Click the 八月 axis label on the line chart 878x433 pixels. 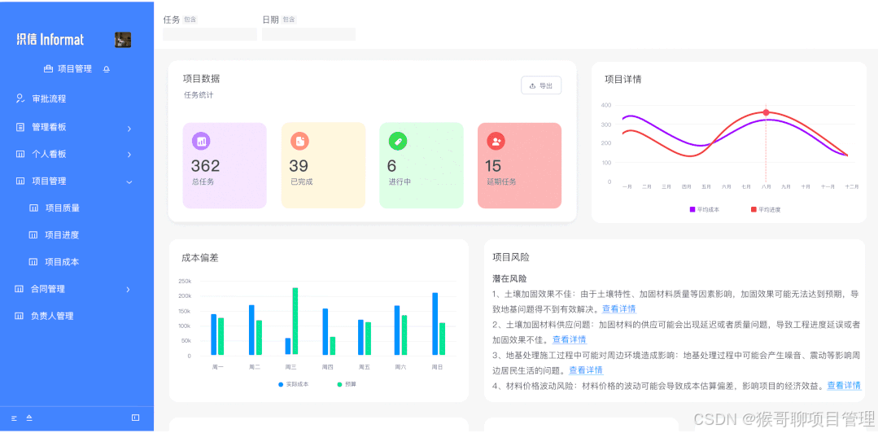[766, 186]
